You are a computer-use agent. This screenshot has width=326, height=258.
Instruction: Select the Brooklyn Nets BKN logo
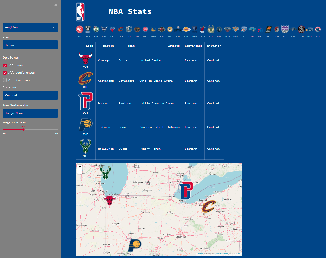coord(88,30)
